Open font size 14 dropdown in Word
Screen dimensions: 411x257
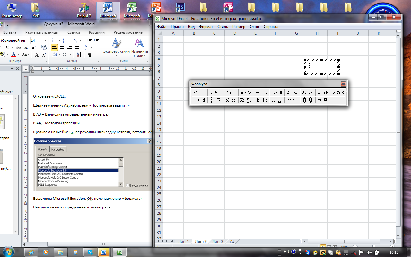[45, 40]
